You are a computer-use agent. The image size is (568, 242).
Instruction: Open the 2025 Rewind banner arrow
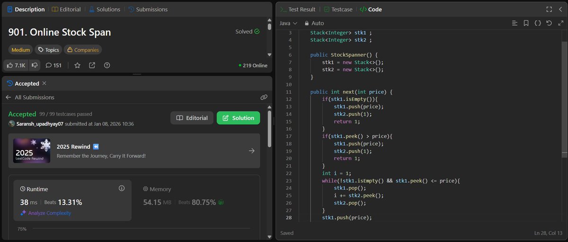tap(251, 151)
